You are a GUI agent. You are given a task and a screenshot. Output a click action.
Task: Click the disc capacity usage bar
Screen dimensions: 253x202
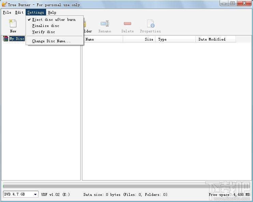click(x=126, y=185)
